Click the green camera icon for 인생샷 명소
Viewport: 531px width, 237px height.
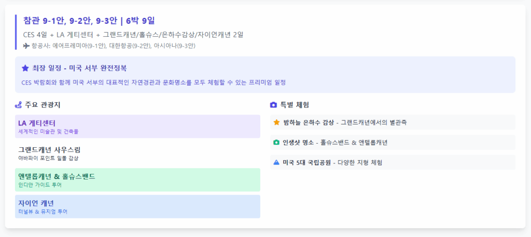pos(276,142)
